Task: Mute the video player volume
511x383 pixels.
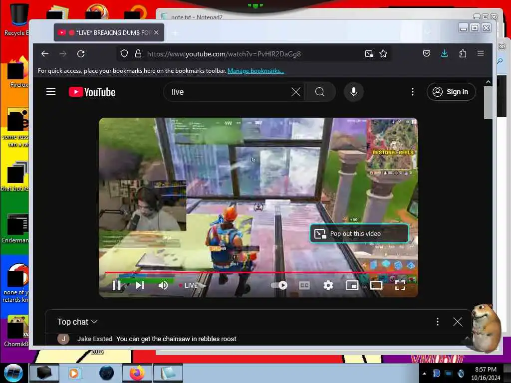Action: coord(163,285)
